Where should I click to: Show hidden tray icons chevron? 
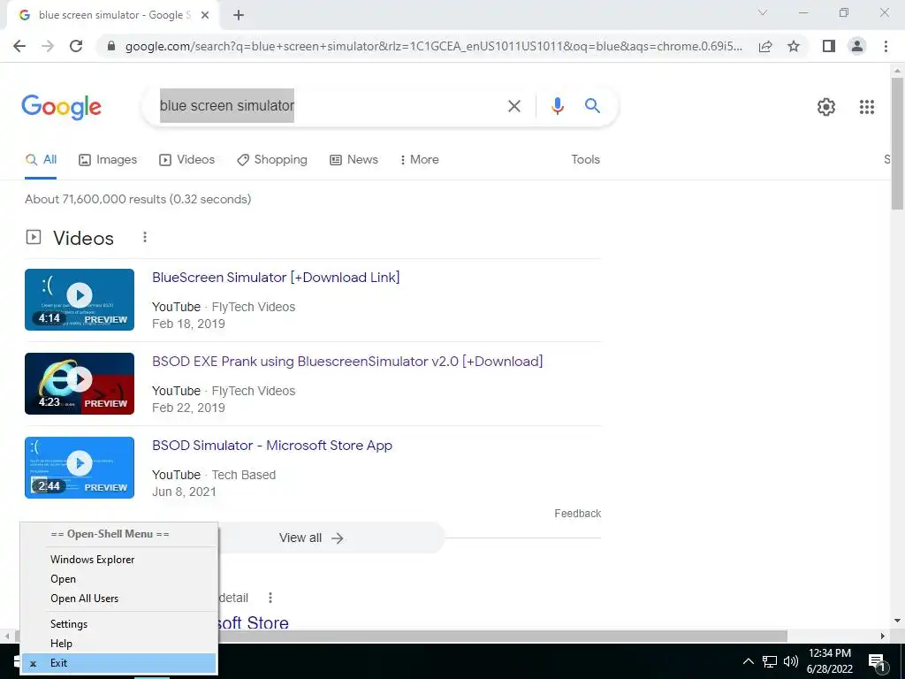coord(748,661)
